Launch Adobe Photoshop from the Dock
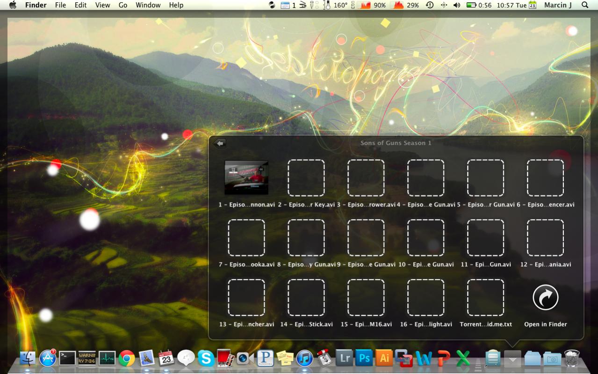 (364, 358)
